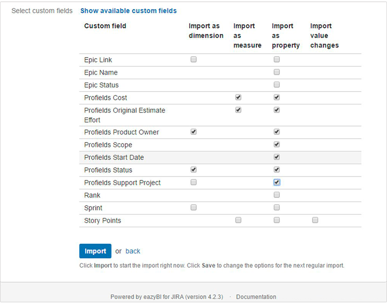Disable property import for Profields Start Date

277,157
